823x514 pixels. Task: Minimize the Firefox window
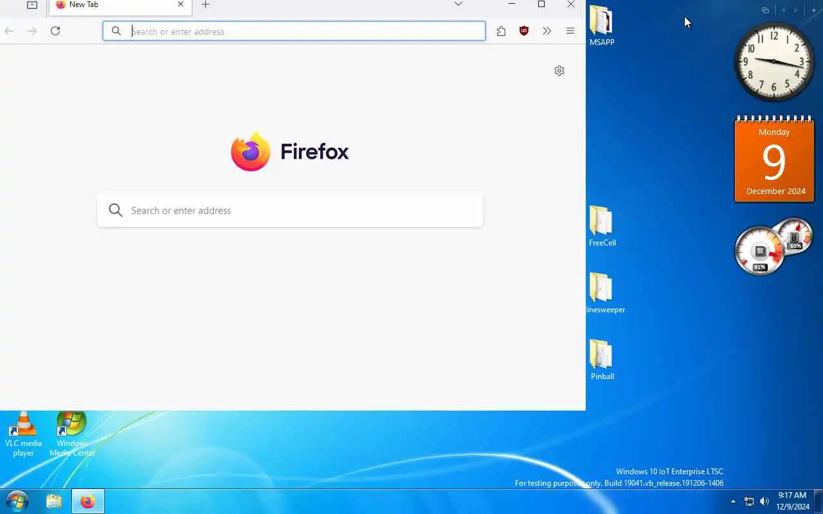512,4
